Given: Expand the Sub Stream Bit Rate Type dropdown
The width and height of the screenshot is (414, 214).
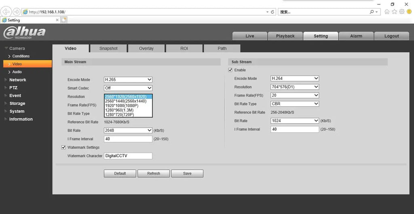Looking at the screenshot, I should pyautogui.click(x=295, y=104).
